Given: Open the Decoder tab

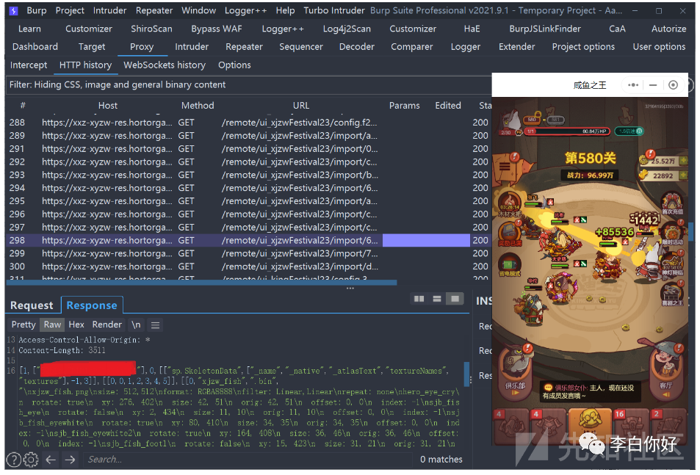Looking at the screenshot, I should point(356,46).
